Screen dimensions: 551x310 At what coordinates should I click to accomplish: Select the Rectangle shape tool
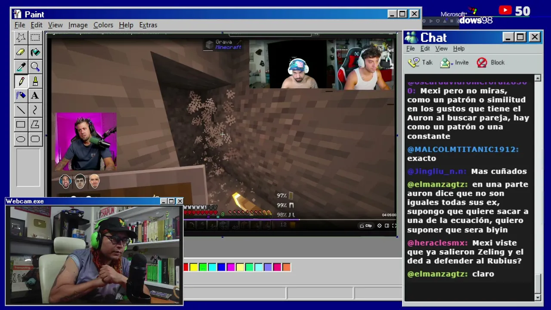(x=21, y=125)
